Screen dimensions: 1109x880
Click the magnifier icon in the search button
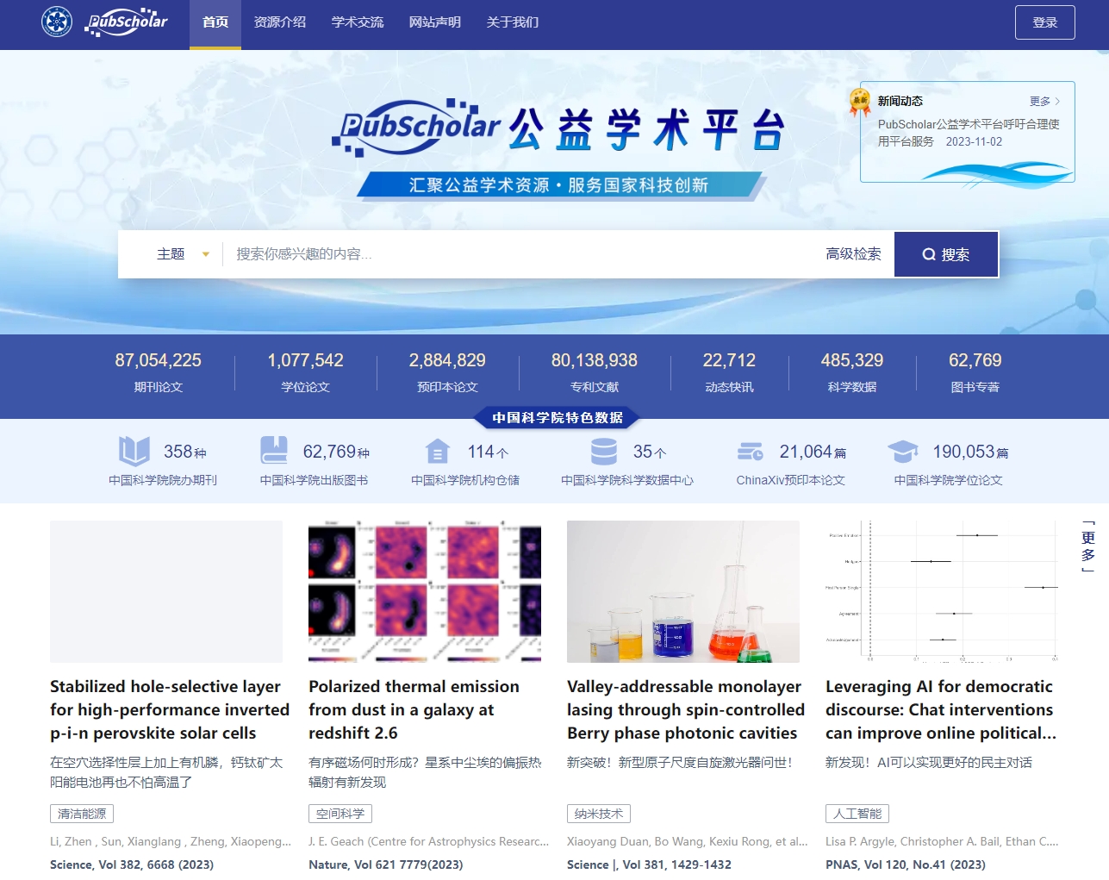[929, 254]
